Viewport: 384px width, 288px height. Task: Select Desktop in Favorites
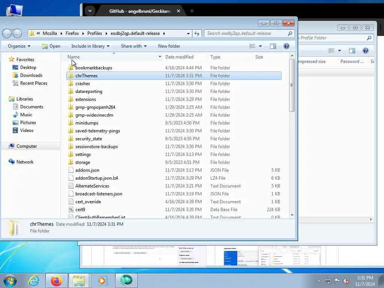(x=28, y=67)
